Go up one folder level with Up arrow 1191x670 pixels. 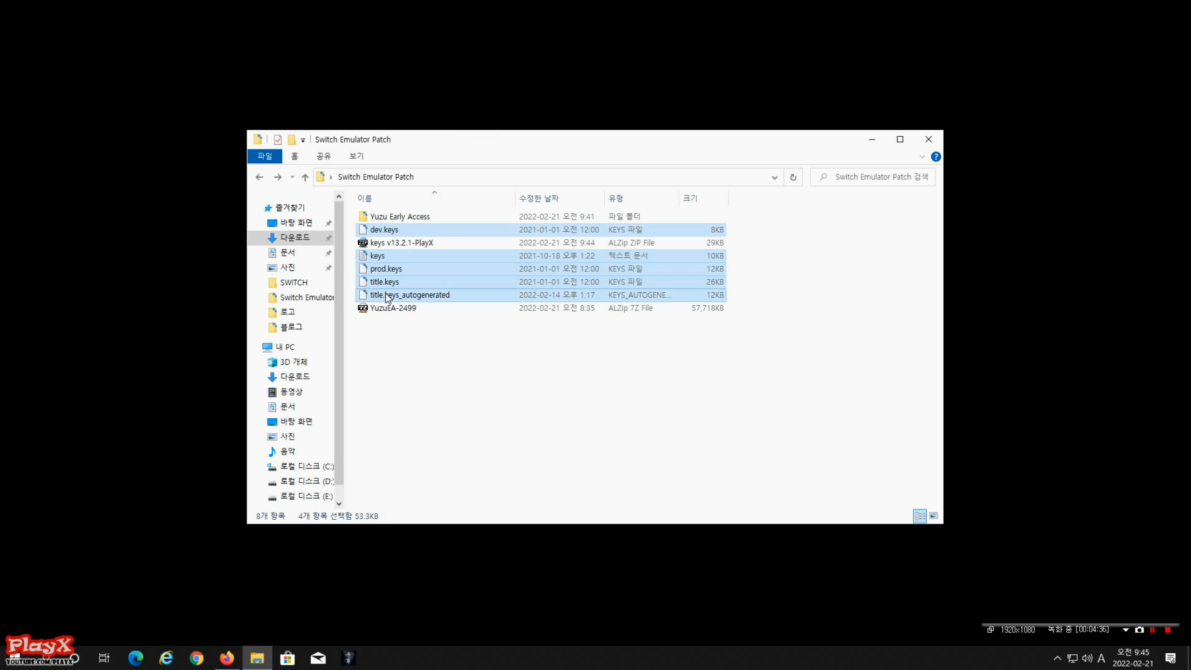[x=305, y=177]
